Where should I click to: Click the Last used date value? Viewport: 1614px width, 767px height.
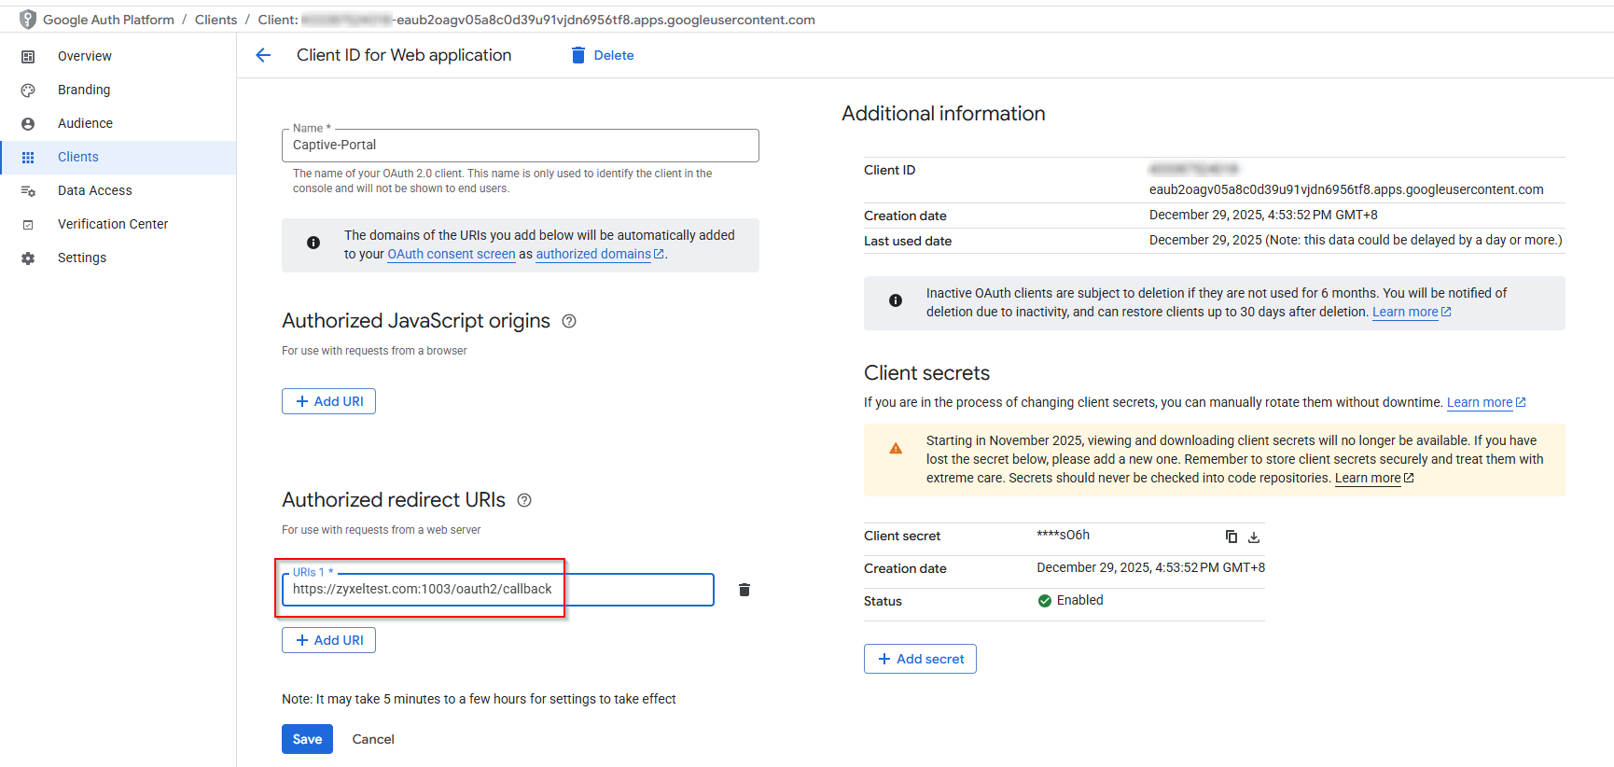click(1356, 240)
